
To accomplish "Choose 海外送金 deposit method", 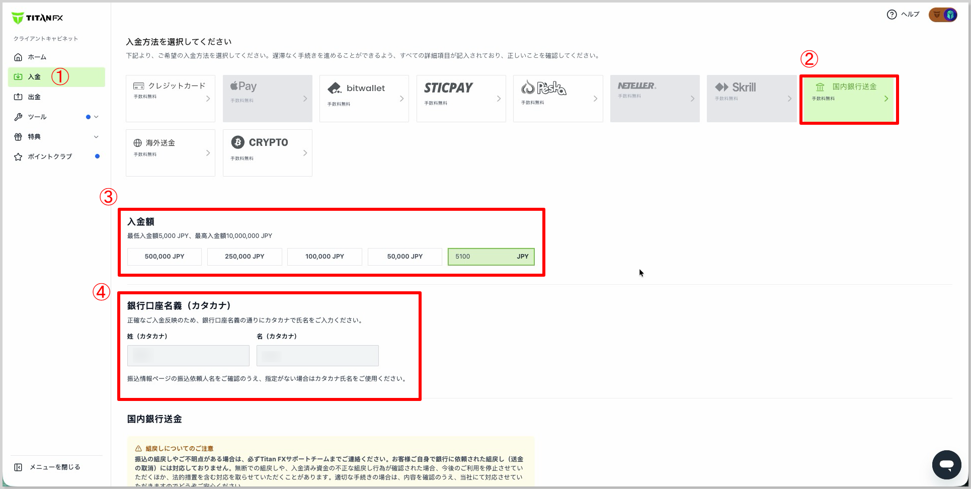I will [171, 153].
